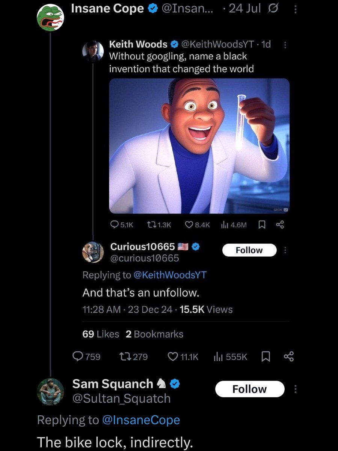Open the Sam Squanch display name
The image size is (338, 451).
pyautogui.click(x=113, y=384)
